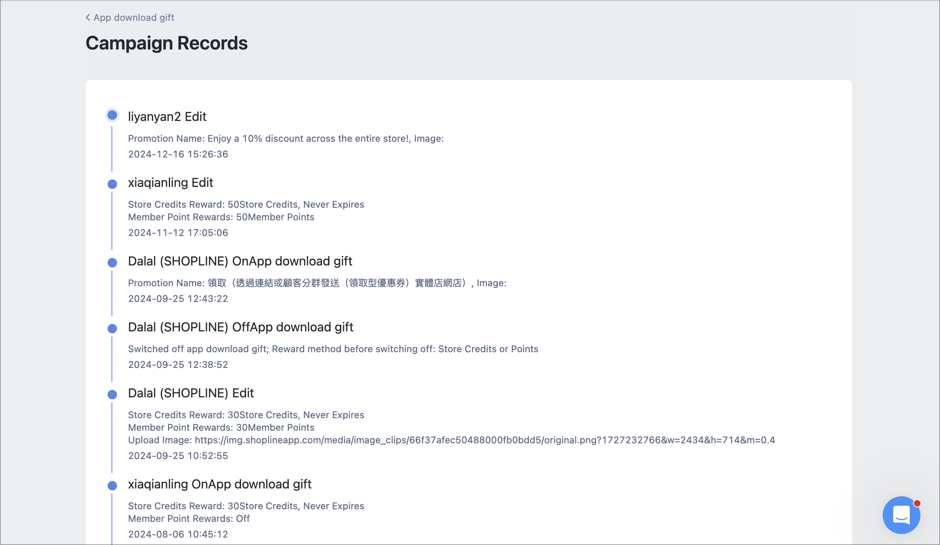Image resolution: width=940 pixels, height=545 pixels.
Task: Select 'xiaqianling OnApp download gift' record title
Action: [x=220, y=484]
